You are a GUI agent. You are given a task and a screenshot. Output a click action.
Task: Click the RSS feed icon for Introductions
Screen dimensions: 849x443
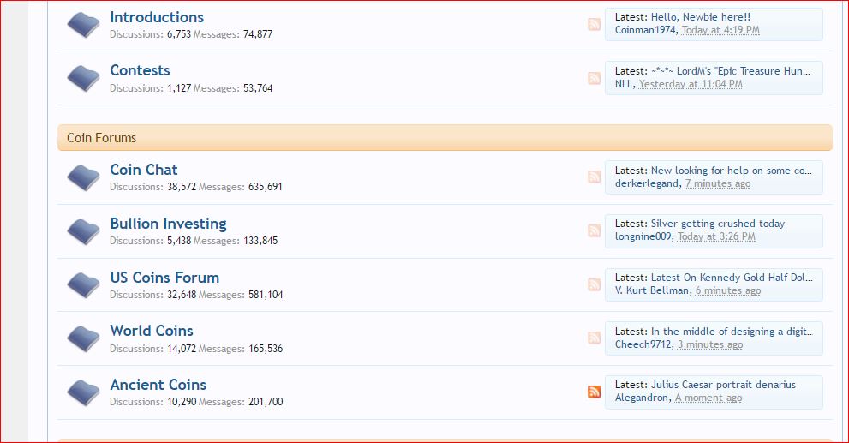(594, 24)
